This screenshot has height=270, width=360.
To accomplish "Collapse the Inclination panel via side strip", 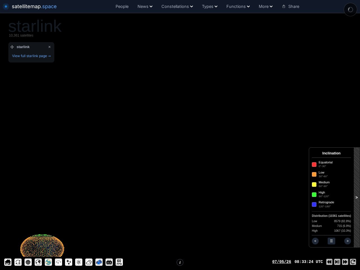I will point(357,197).
